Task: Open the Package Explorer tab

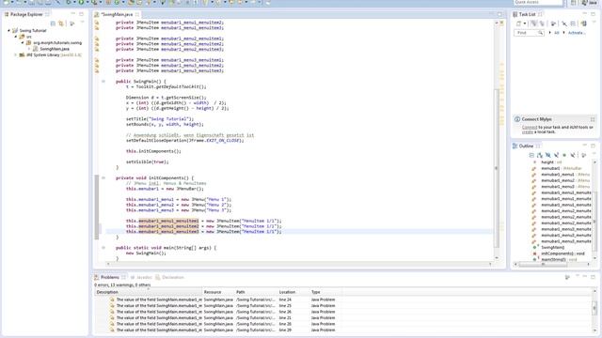Action: [26, 14]
